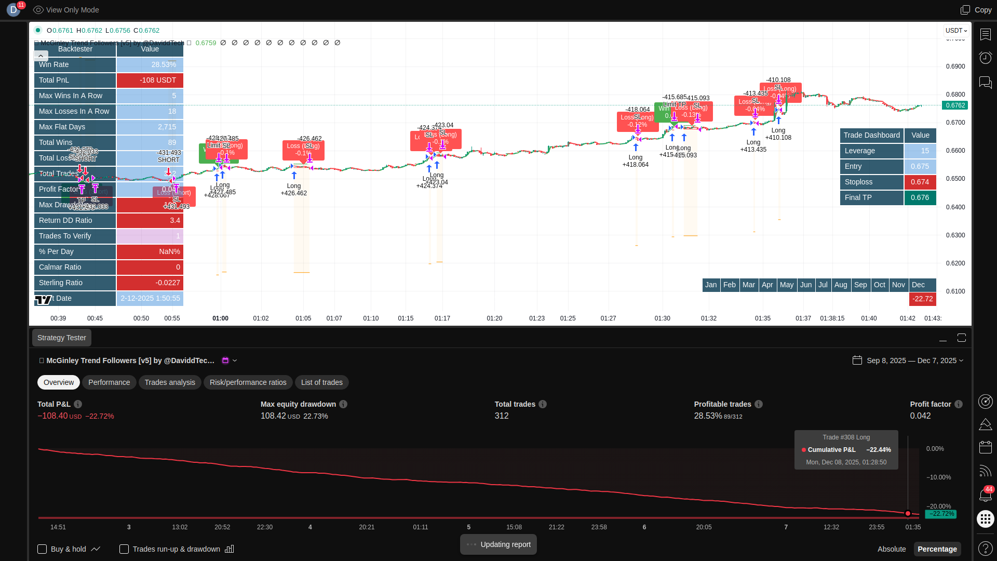Open the help question mark icon
997x561 pixels.
pyautogui.click(x=985, y=549)
